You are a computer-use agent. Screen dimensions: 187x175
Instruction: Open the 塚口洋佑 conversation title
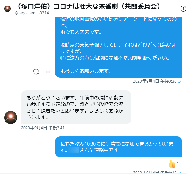click(88, 6)
